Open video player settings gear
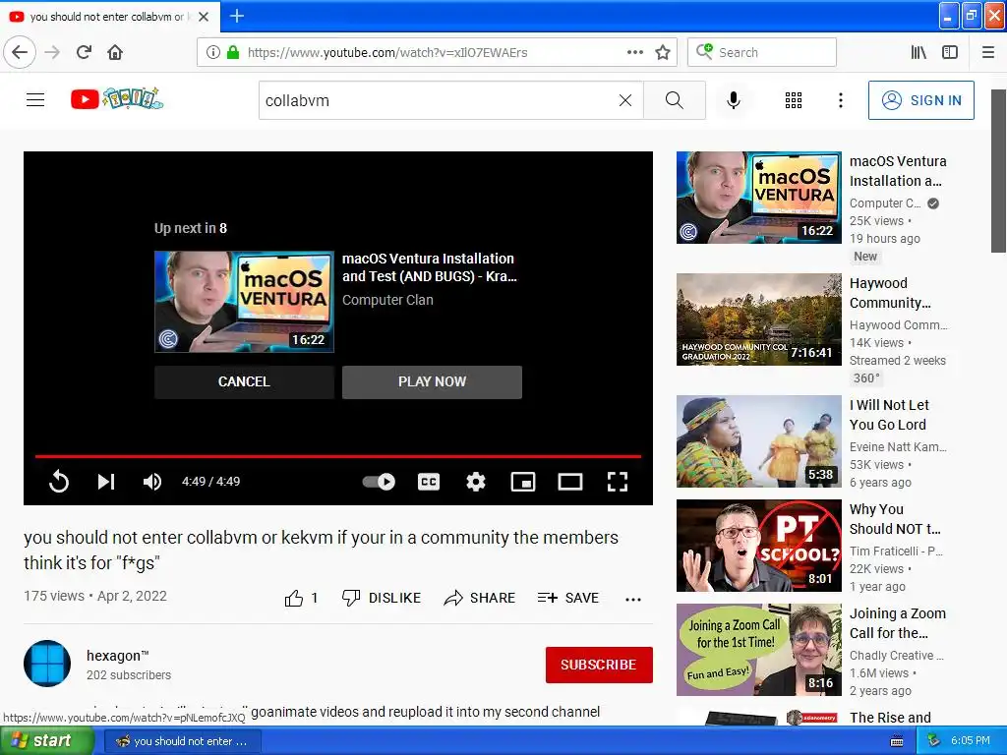Viewport: 1007px width, 755px height. 475,482
